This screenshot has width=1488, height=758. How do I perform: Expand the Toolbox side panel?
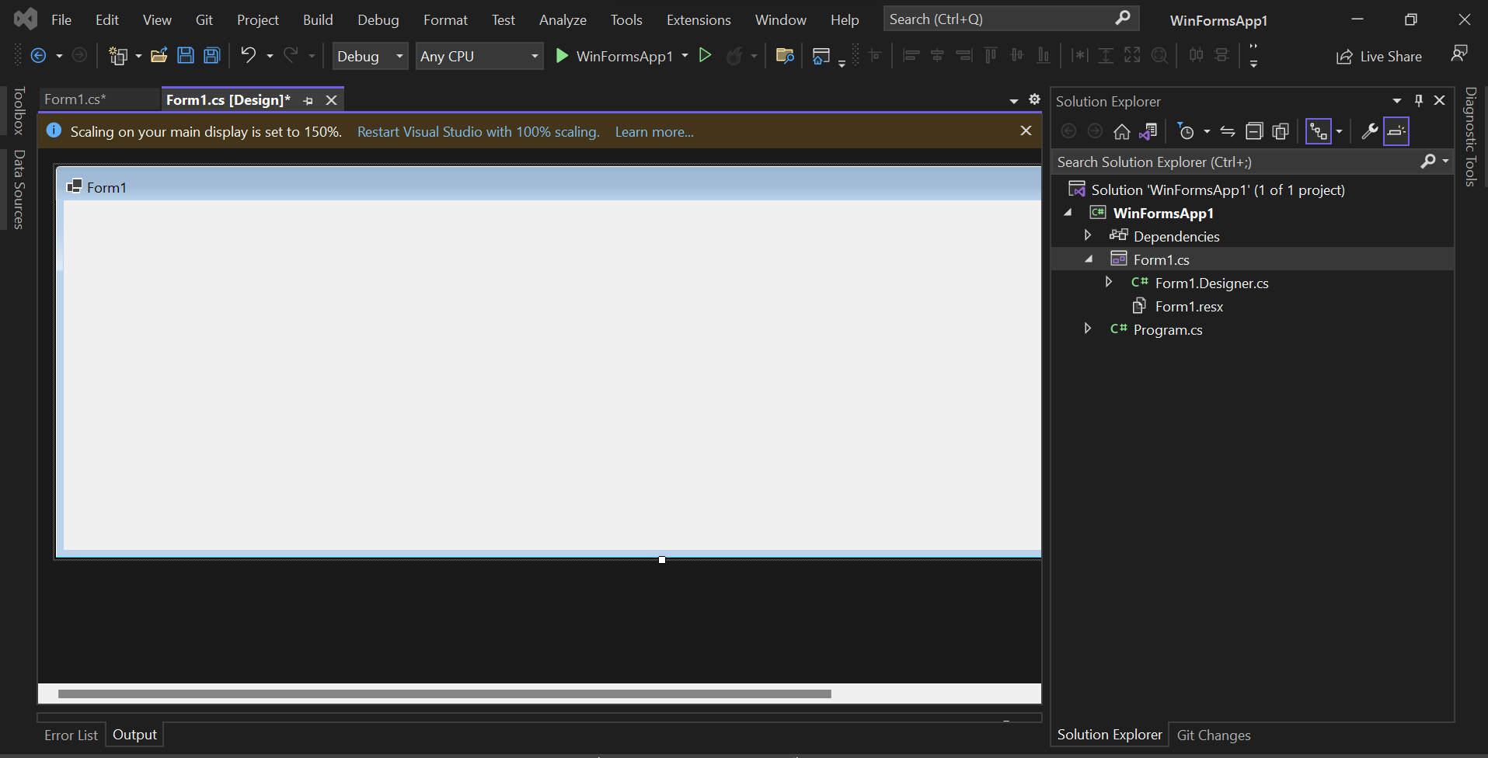pyautogui.click(x=19, y=110)
